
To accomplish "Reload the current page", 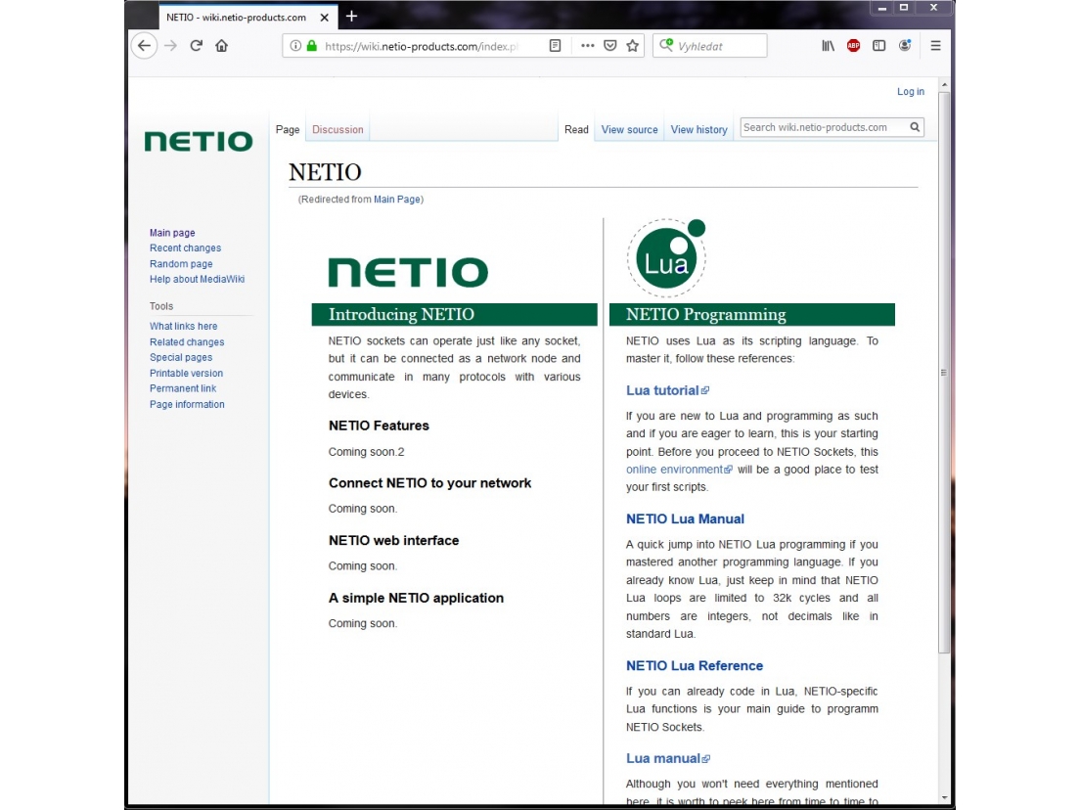I will tap(197, 46).
